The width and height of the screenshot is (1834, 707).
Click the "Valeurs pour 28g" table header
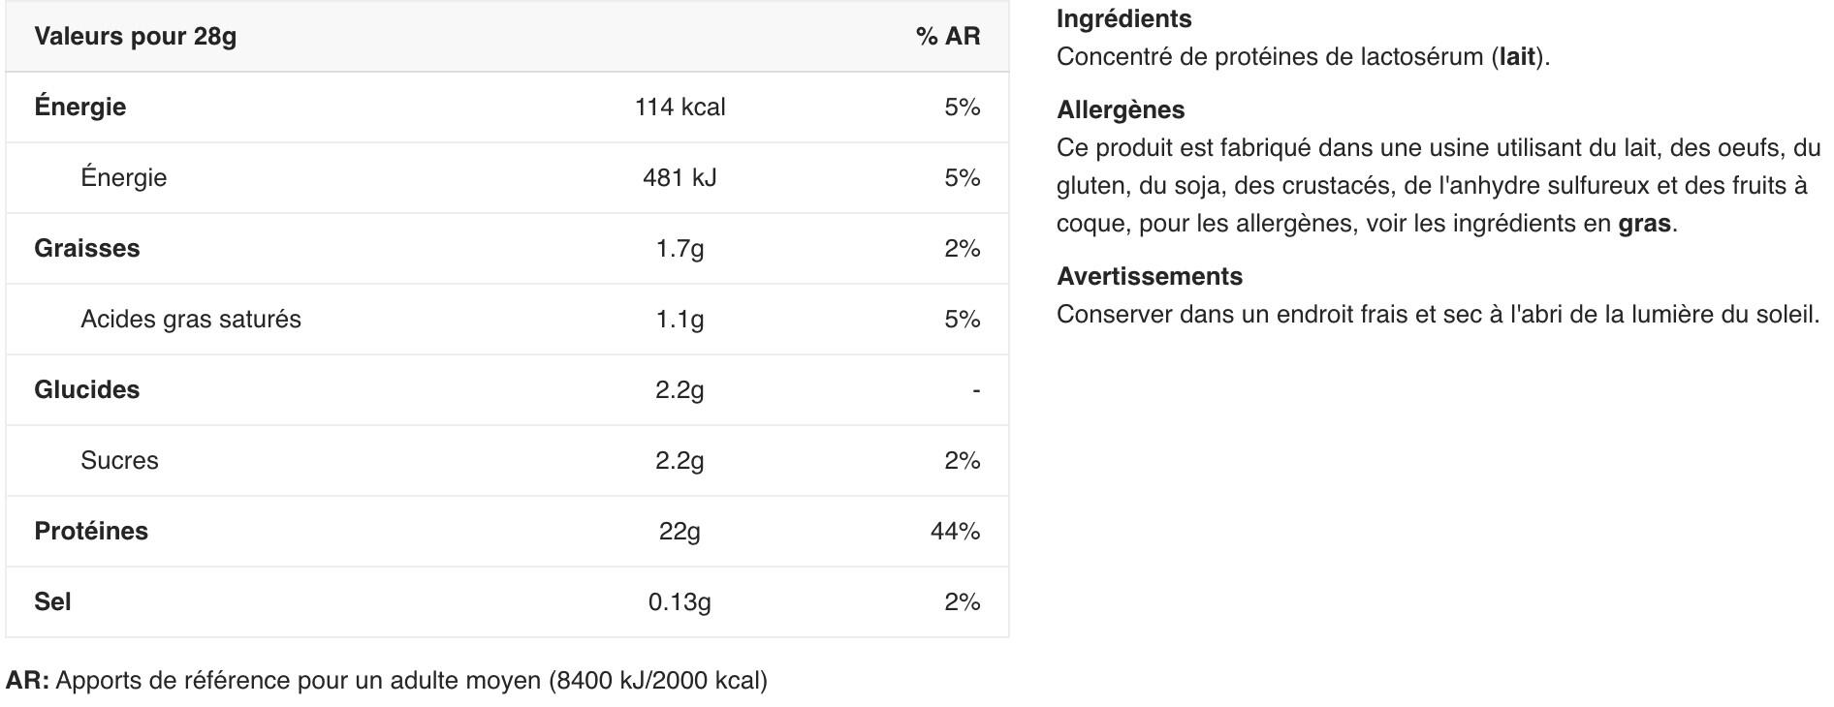tap(135, 37)
